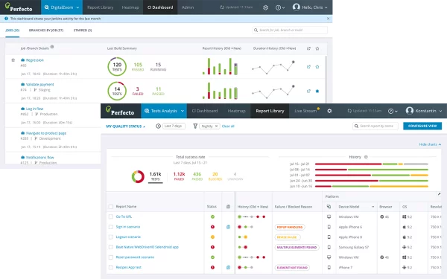447x279 pixels.
Task: Click settings gear next to Live Stream
Action: click(329, 111)
